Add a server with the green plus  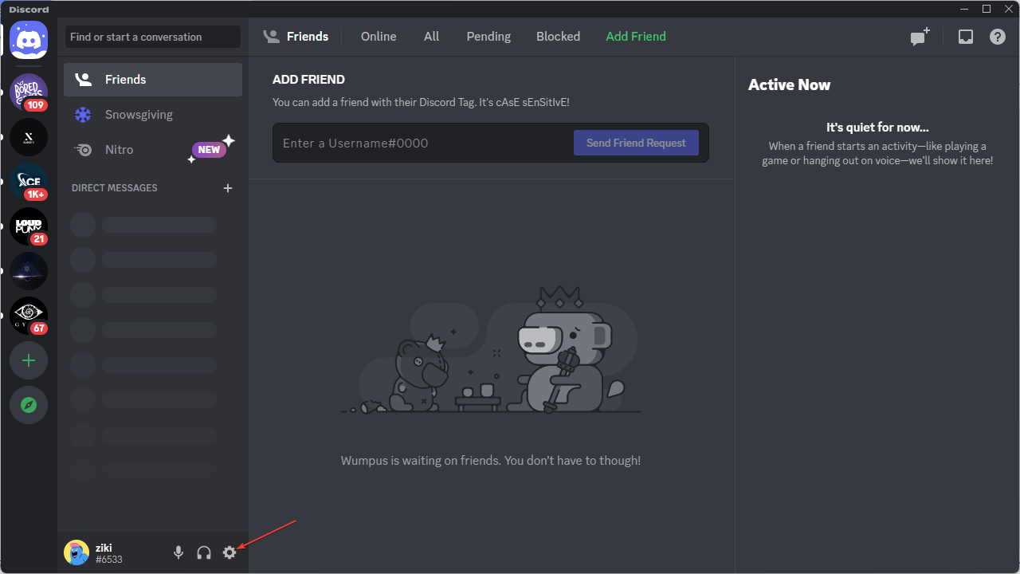pyautogui.click(x=29, y=360)
